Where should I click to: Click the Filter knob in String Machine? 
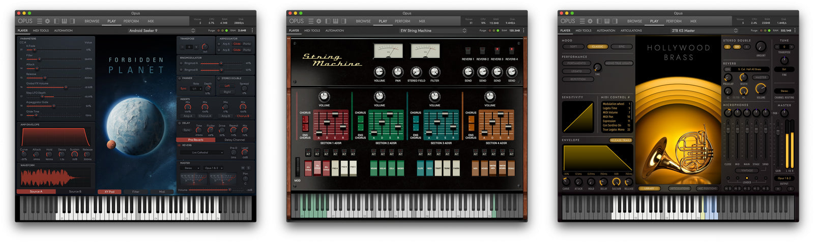click(x=434, y=72)
